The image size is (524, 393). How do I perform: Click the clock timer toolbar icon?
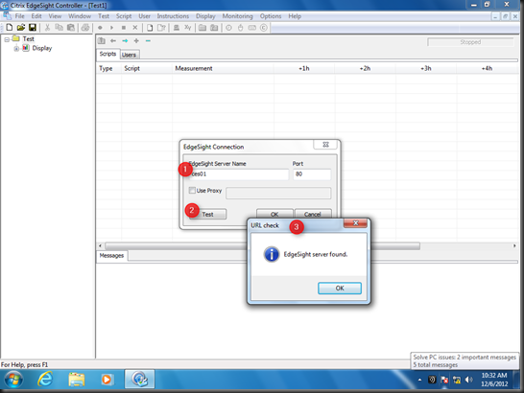pos(228,28)
